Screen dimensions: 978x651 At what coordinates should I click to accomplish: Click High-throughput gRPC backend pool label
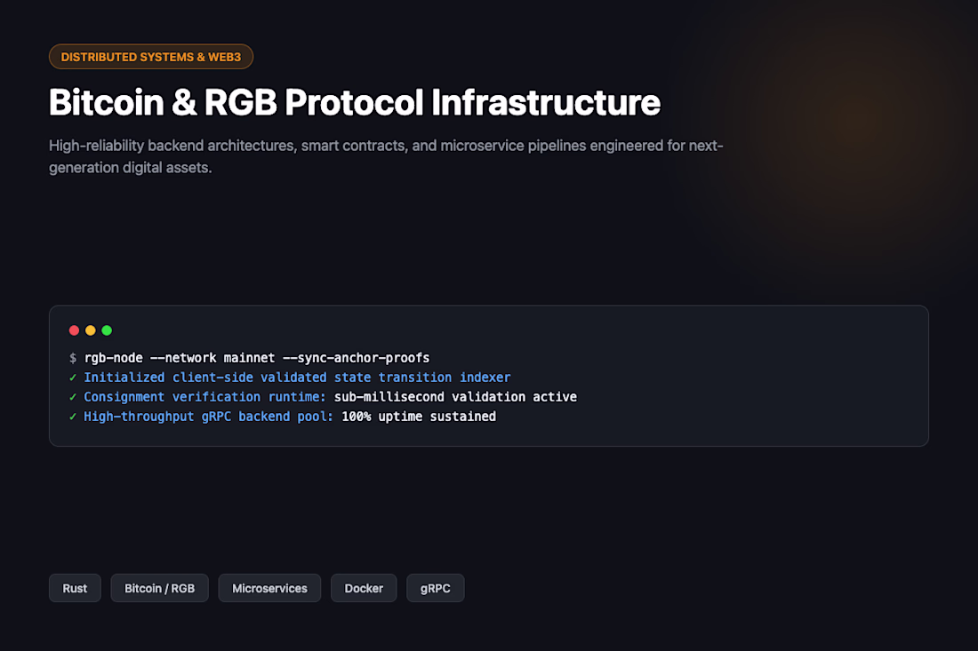pos(208,417)
